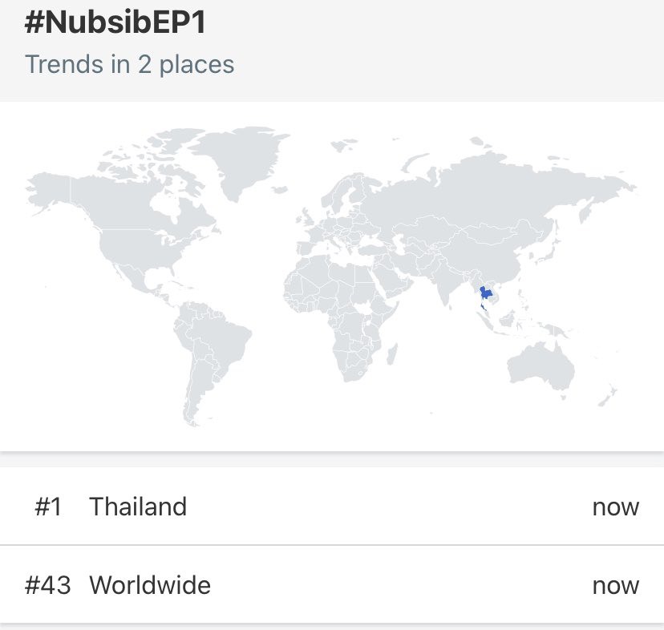Click Madagascar island on the map
Screen dimensions: 664x630
(x=393, y=354)
